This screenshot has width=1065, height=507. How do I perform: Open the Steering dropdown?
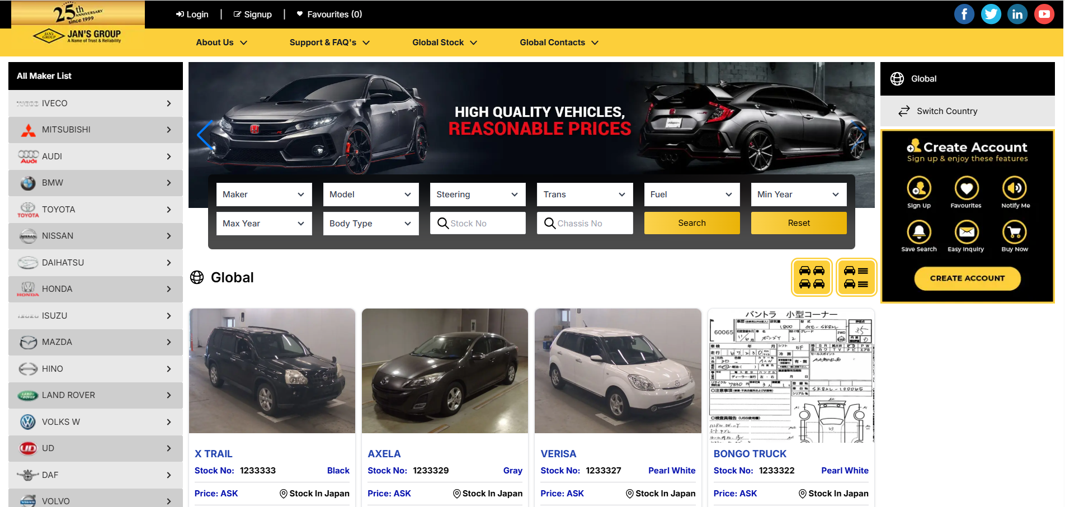[478, 195]
